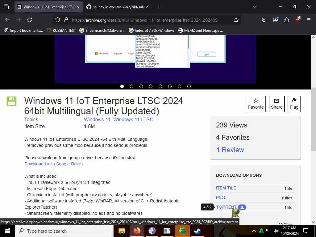Open Firefox from taskbar

pos(137,231)
